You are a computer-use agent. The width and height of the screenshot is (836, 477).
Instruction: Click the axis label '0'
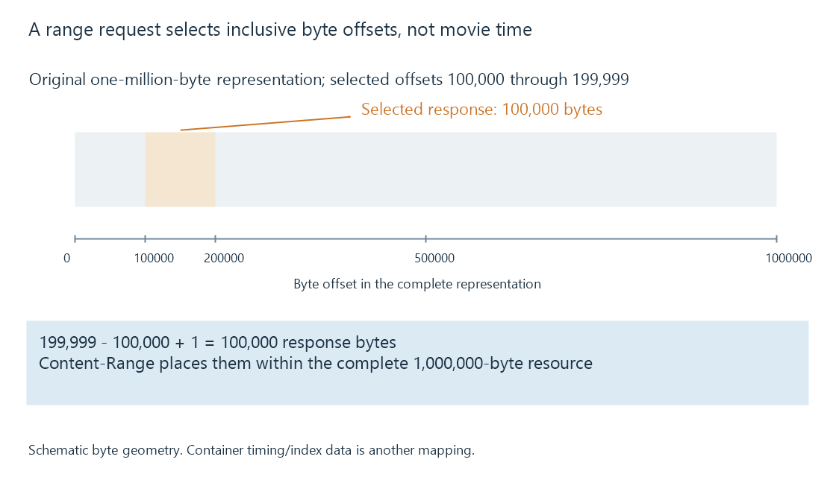tap(66, 258)
